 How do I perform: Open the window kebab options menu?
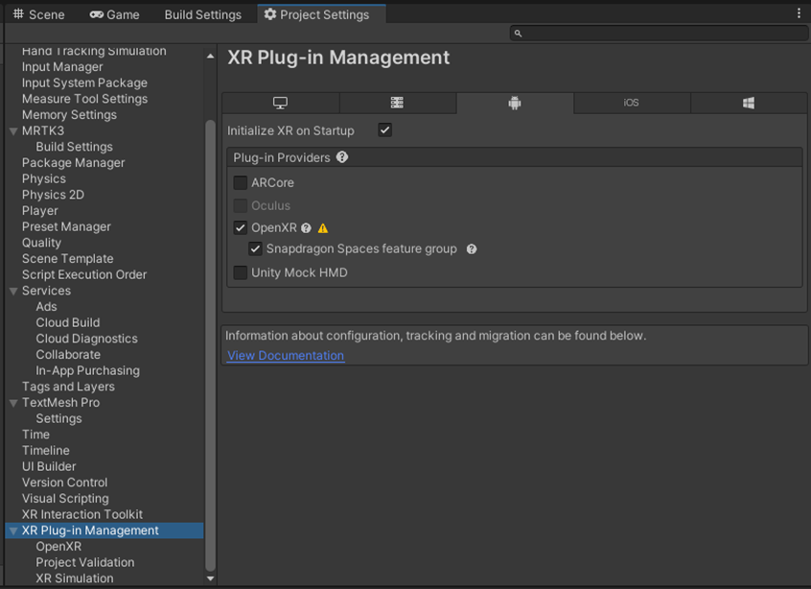click(799, 14)
